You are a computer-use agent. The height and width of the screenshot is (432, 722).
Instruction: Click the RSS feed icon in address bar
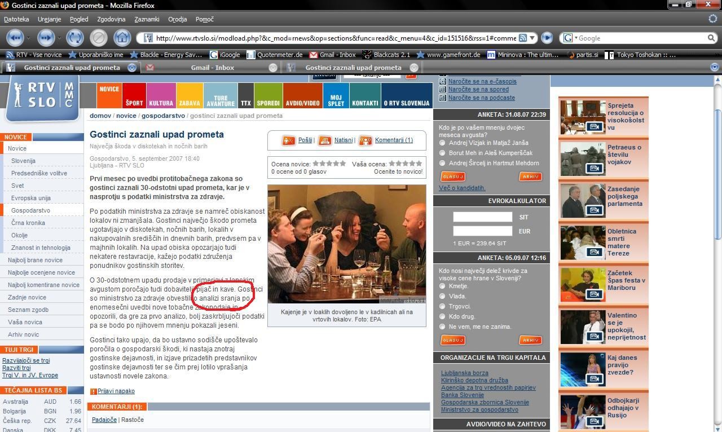(x=523, y=38)
